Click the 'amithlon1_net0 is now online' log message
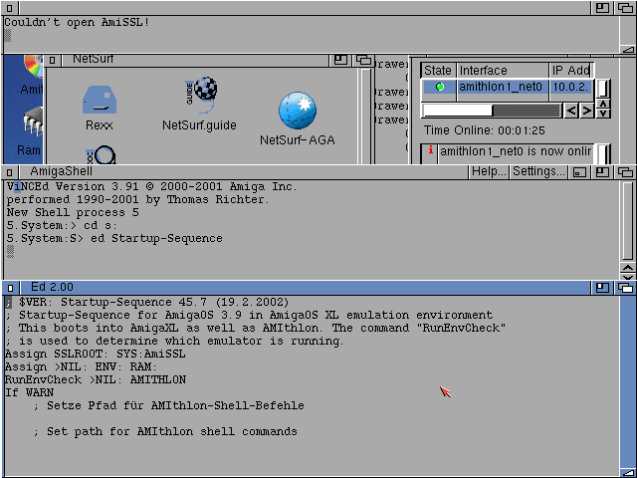 tap(516, 151)
